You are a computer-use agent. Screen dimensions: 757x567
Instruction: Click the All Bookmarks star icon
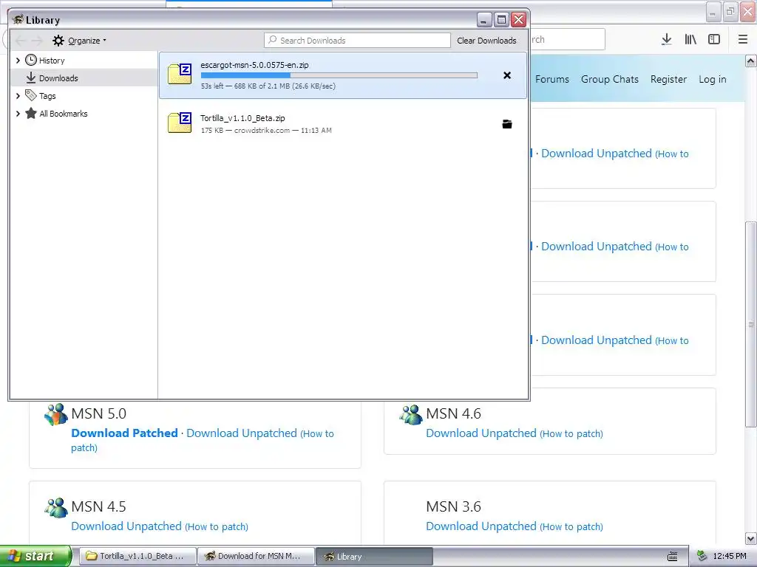(31, 113)
